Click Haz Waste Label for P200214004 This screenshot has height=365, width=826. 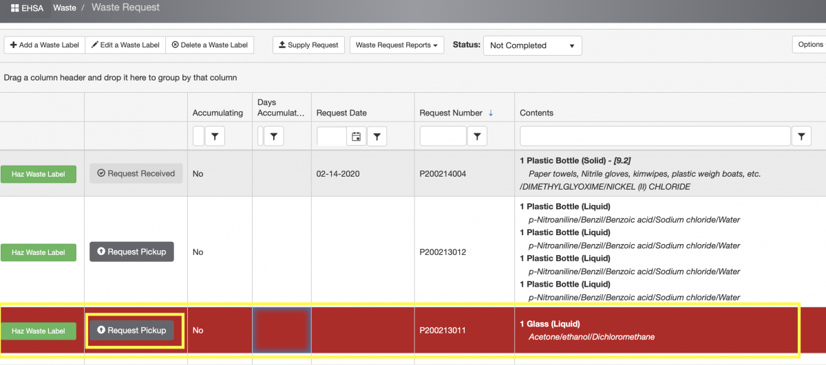[x=39, y=174]
